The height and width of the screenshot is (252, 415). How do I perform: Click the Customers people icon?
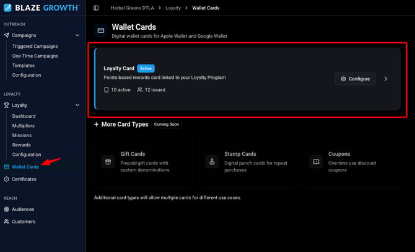(x=7, y=222)
